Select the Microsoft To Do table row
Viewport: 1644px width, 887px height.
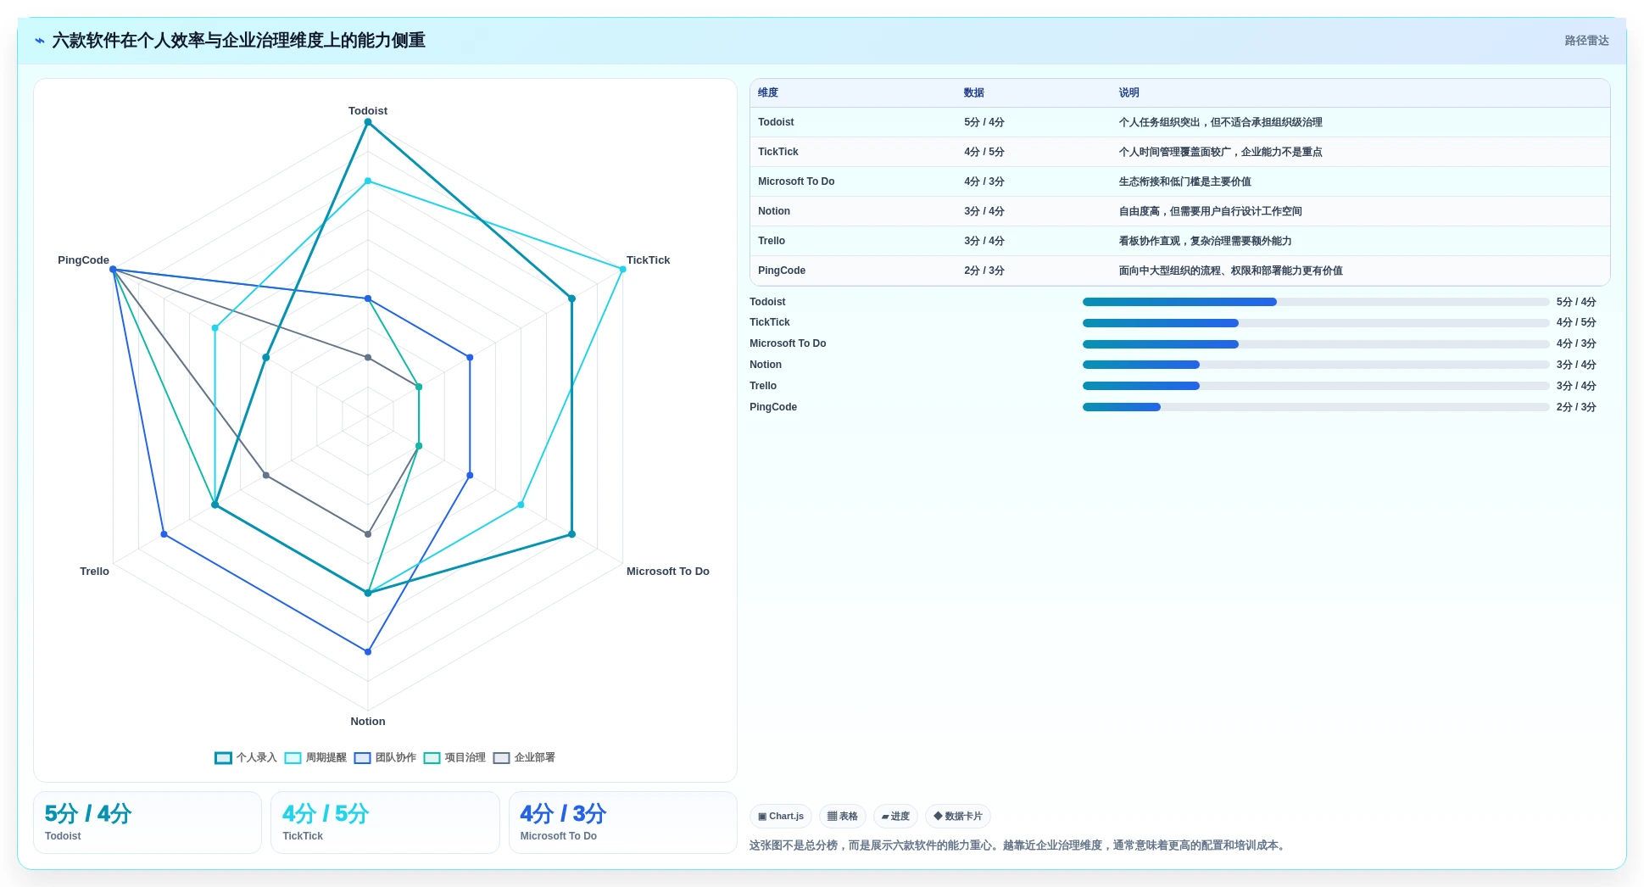1180,181
